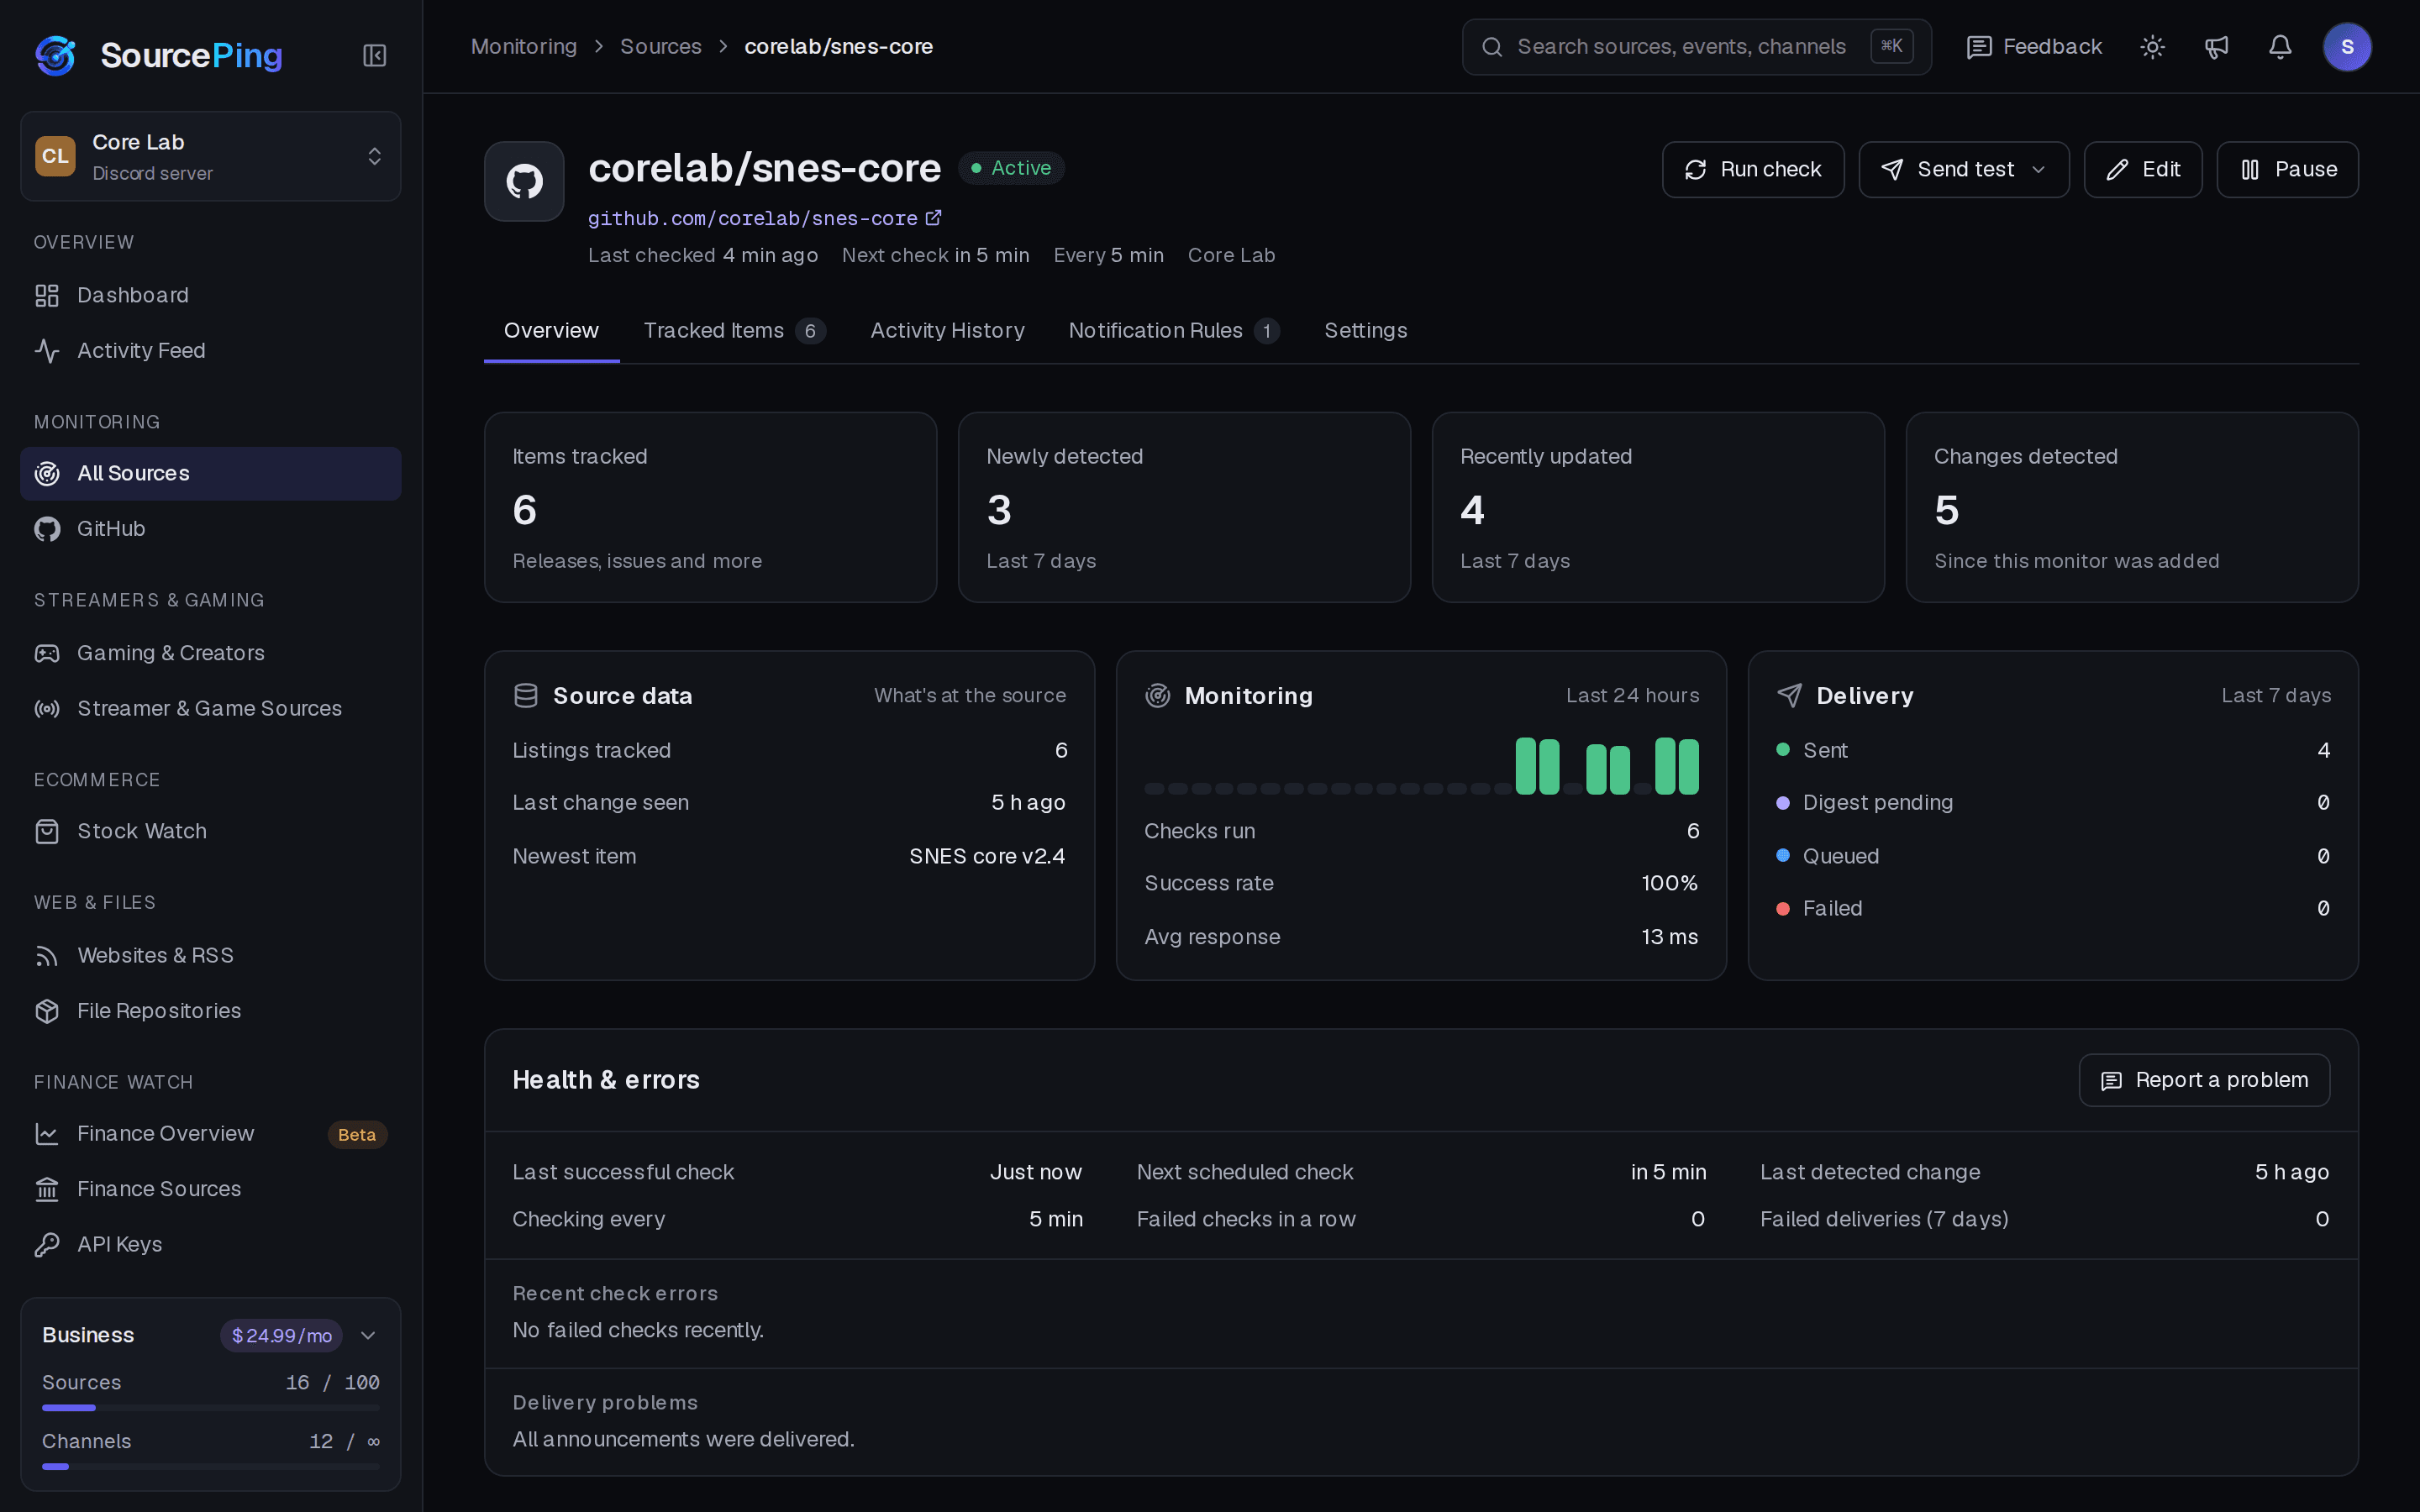The height and width of the screenshot is (1512, 2420).
Task: Open Websites & RSS in the sidebar
Action: click(x=211, y=955)
